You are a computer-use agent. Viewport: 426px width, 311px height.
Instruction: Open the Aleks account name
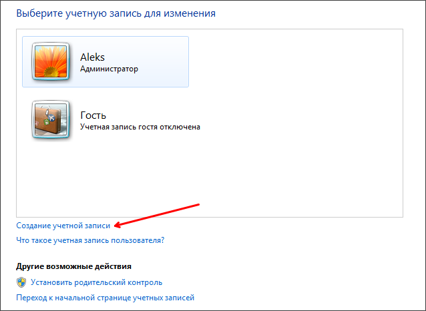point(92,57)
